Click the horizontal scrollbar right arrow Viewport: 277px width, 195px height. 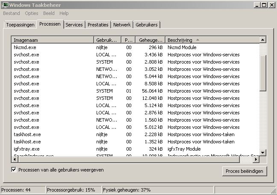point(256,160)
